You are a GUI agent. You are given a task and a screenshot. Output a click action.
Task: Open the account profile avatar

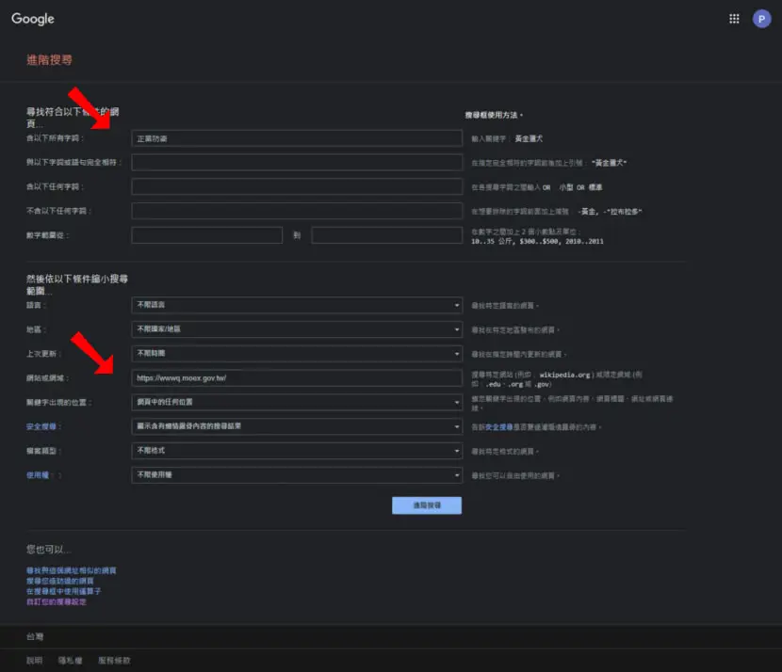tap(761, 19)
